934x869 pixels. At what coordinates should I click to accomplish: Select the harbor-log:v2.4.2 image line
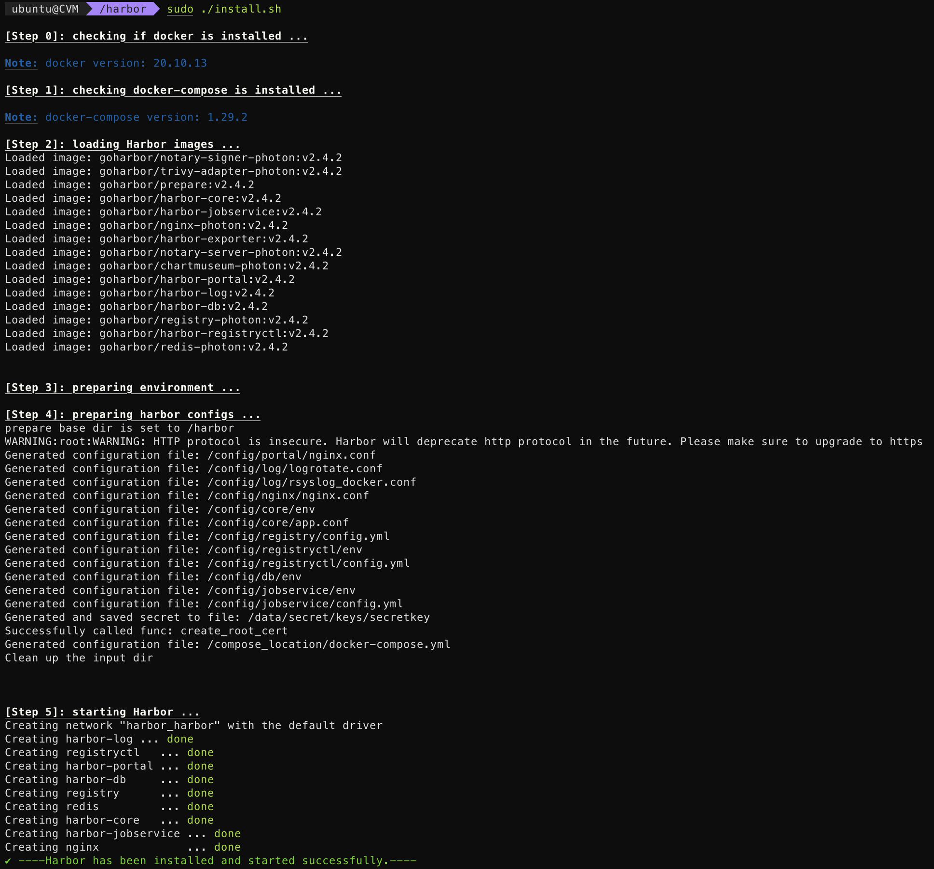click(x=140, y=293)
